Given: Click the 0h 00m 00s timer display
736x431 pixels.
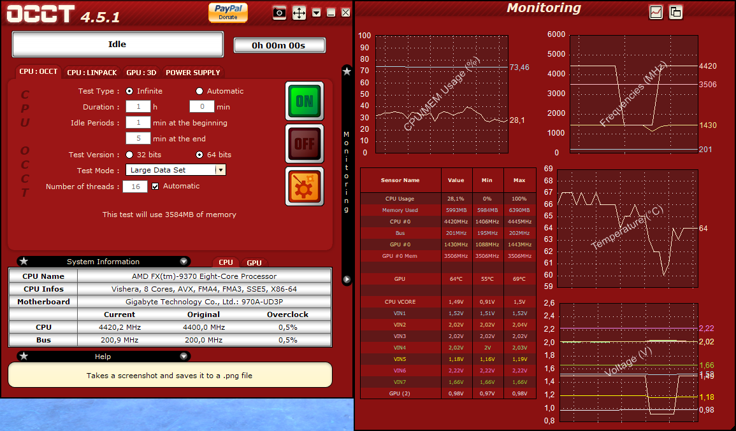Looking at the screenshot, I should click(279, 45).
